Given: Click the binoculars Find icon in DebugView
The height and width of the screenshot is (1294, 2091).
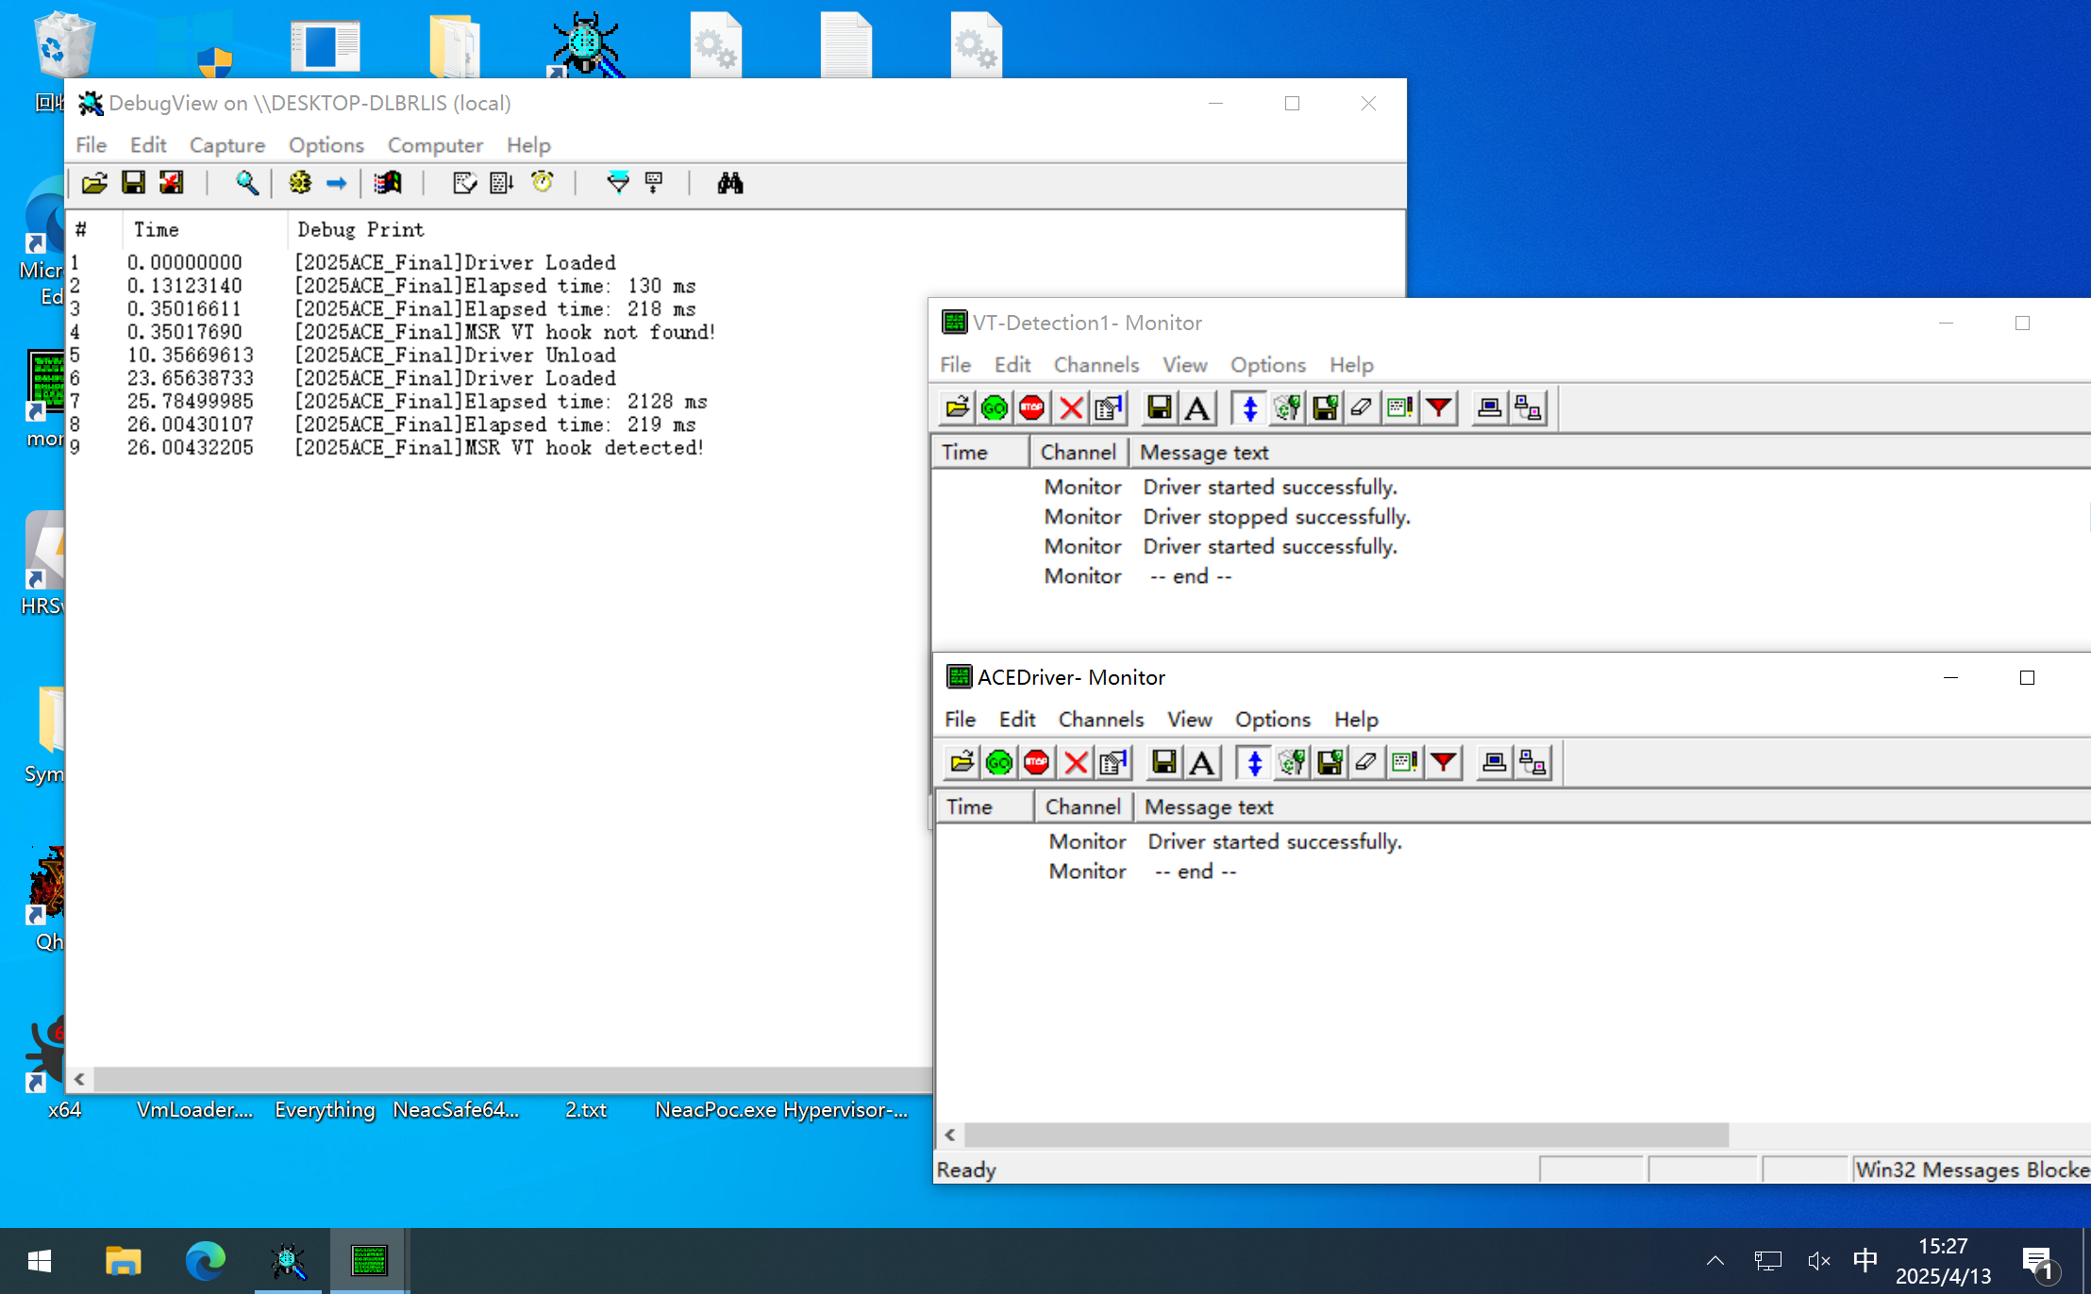Looking at the screenshot, I should 729,183.
